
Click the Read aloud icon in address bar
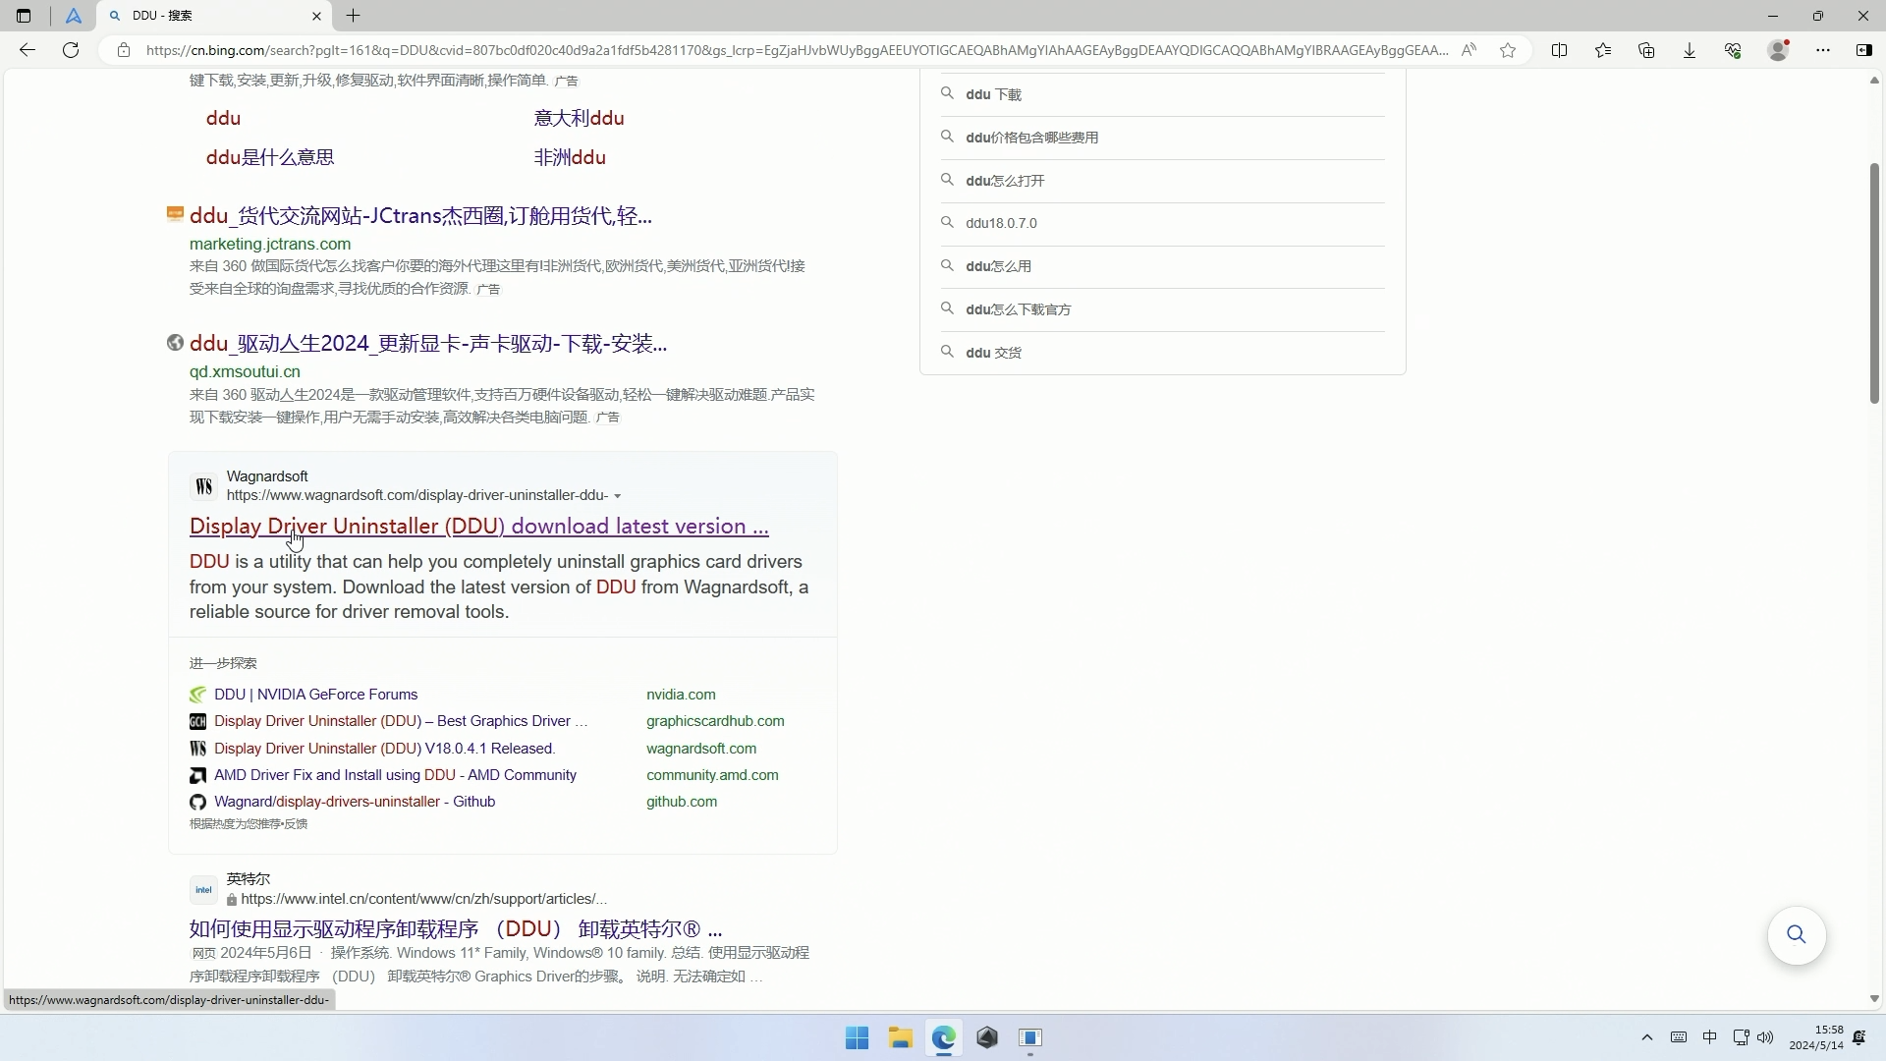click(x=1470, y=50)
